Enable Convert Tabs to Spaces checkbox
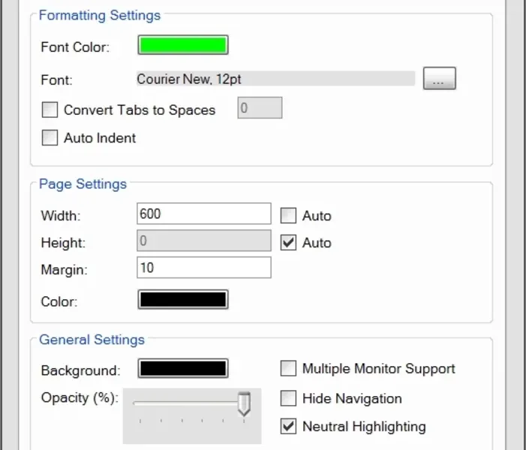This screenshot has height=450, width=526. click(50, 110)
